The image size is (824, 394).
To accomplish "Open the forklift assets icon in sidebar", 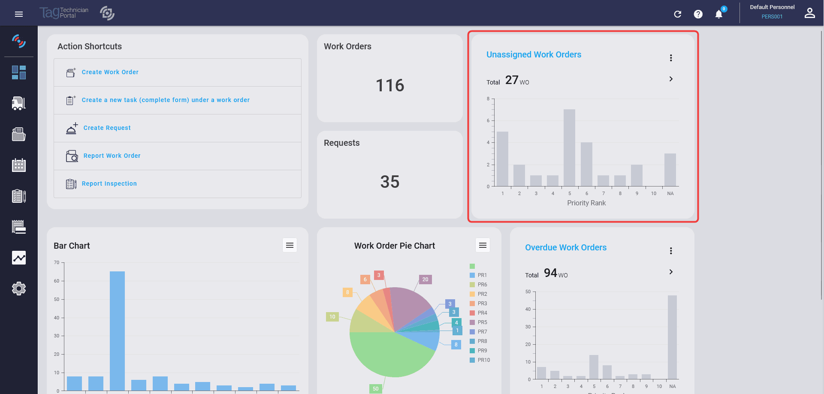I will click(x=19, y=103).
